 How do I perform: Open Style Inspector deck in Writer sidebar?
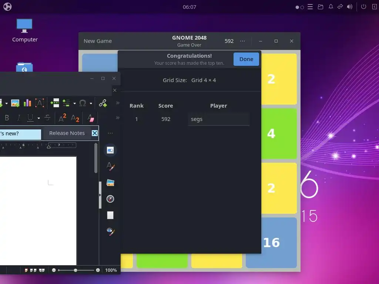(110, 231)
